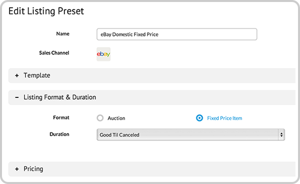Click the Sales Channel label
Viewport: 300px width, 184px height.
point(54,53)
